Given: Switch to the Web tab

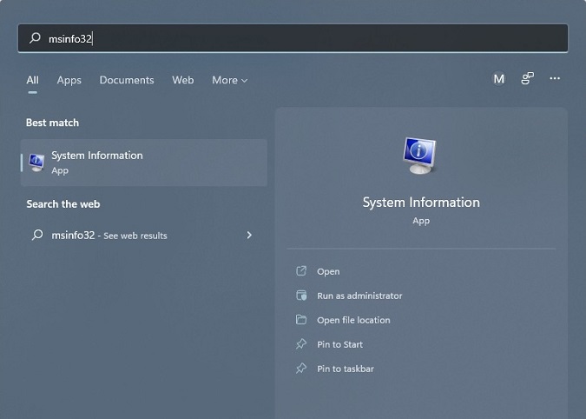Looking at the screenshot, I should (183, 80).
